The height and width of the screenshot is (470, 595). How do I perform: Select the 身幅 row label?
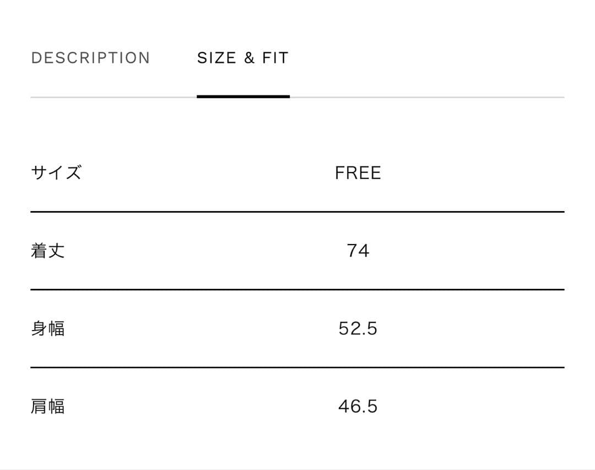click(48, 328)
